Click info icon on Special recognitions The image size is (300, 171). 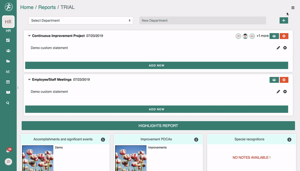[x=289, y=139]
